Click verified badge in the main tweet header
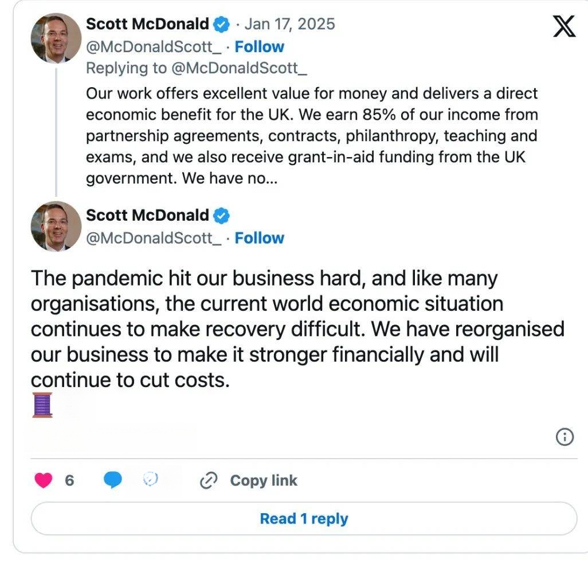The image size is (588, 563). (221, 216)
